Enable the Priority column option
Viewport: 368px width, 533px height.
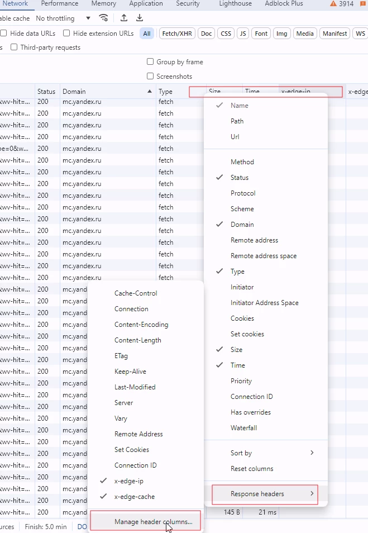click(x=266, y=380)
